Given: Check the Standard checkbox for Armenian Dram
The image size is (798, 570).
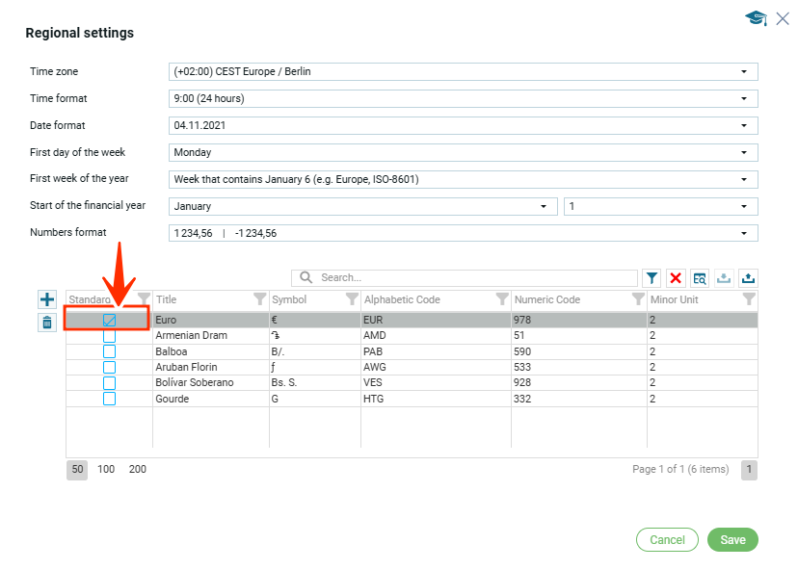Looking at the screenshot, I should coord(109,336).
